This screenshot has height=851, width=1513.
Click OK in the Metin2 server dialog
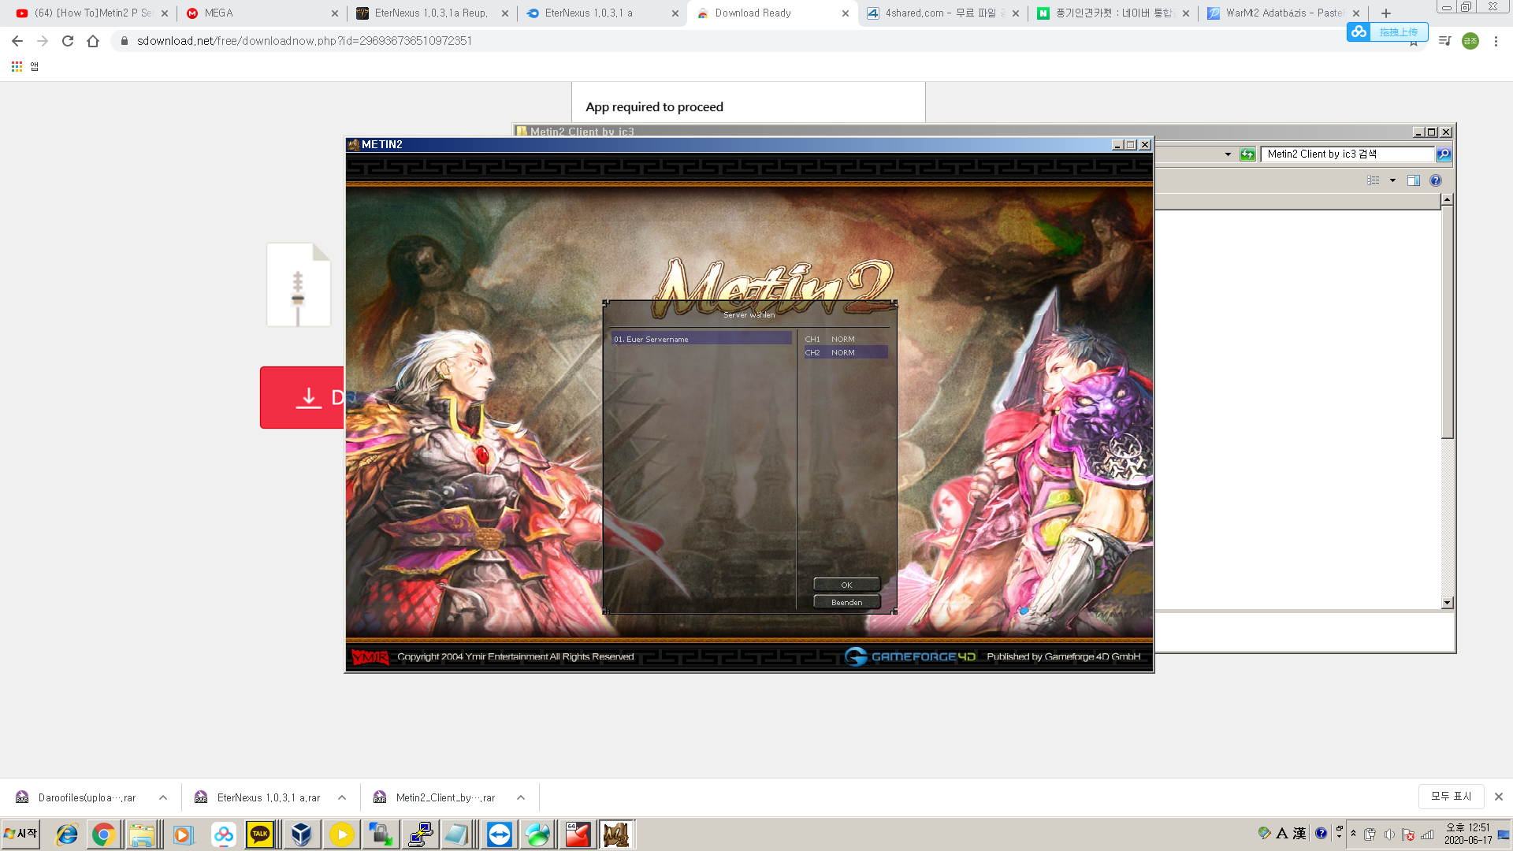(846, 585)
